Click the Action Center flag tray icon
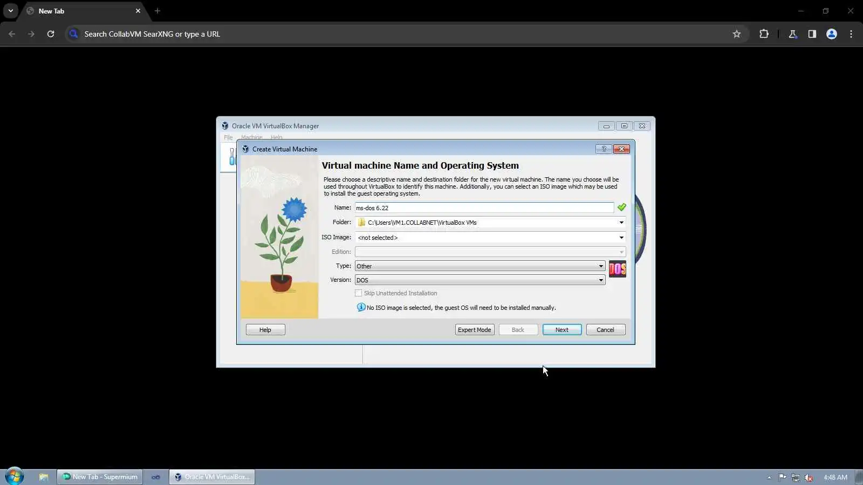Screen dimensions: 863x485 782,477
